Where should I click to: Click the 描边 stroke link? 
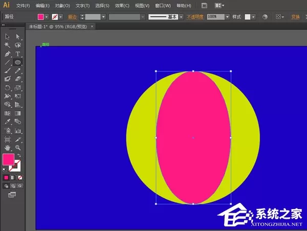pos(72,17)
